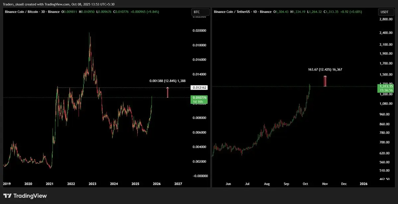
Task: Click the 0.014000 price axis label
Action: point(199,74)
